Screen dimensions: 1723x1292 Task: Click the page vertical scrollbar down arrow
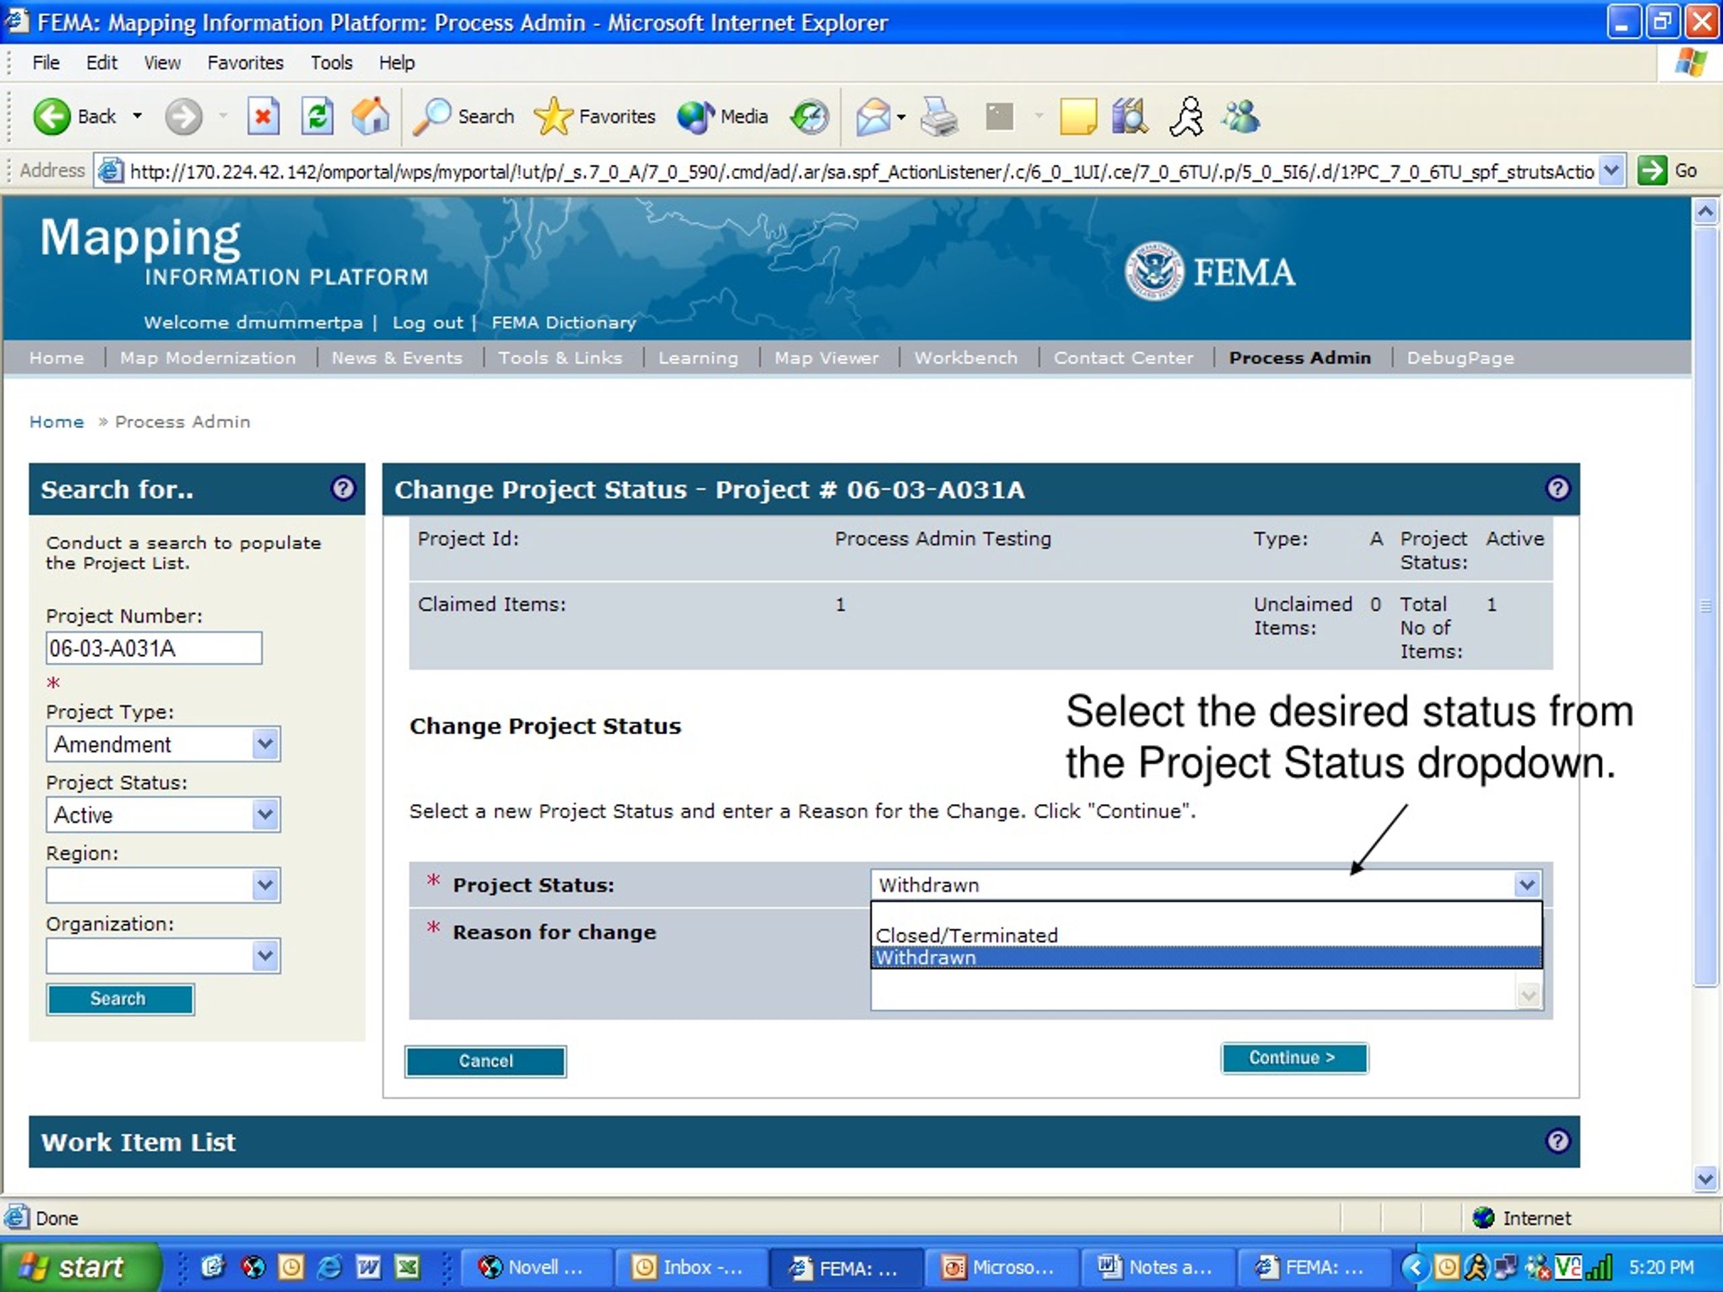tap(1705, 1179)
